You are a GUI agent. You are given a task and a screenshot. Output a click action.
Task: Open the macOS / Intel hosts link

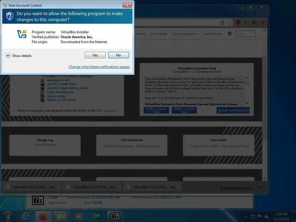pos(62,84)
